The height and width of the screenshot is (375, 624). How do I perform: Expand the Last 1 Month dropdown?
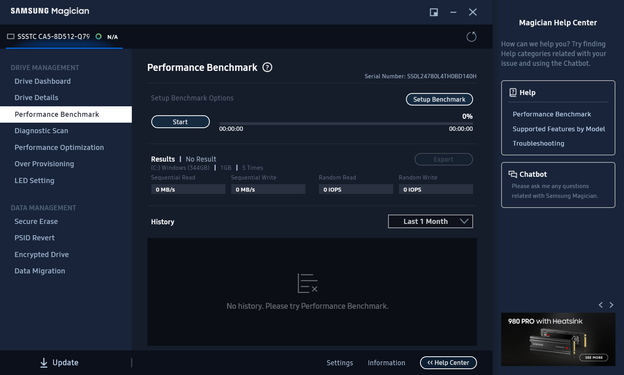(431, 221)
